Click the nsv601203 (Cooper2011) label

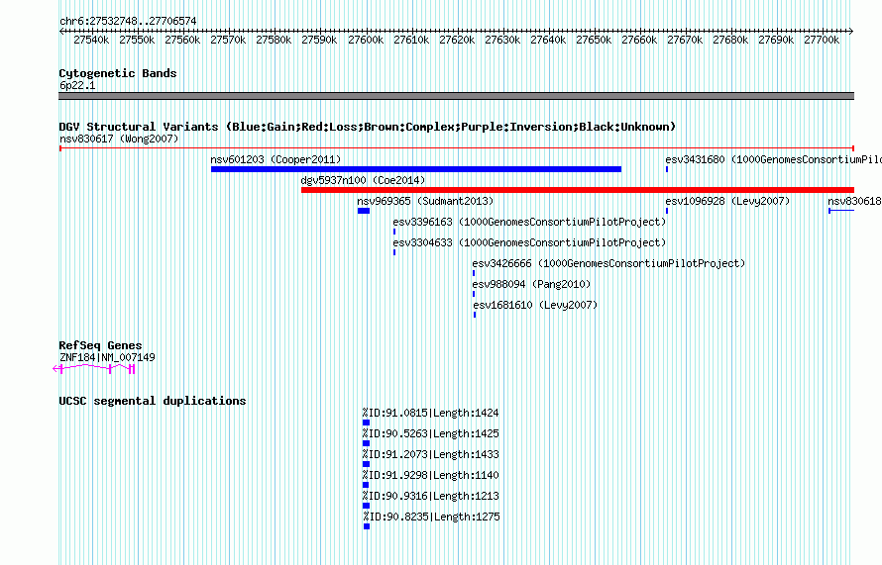276,159
